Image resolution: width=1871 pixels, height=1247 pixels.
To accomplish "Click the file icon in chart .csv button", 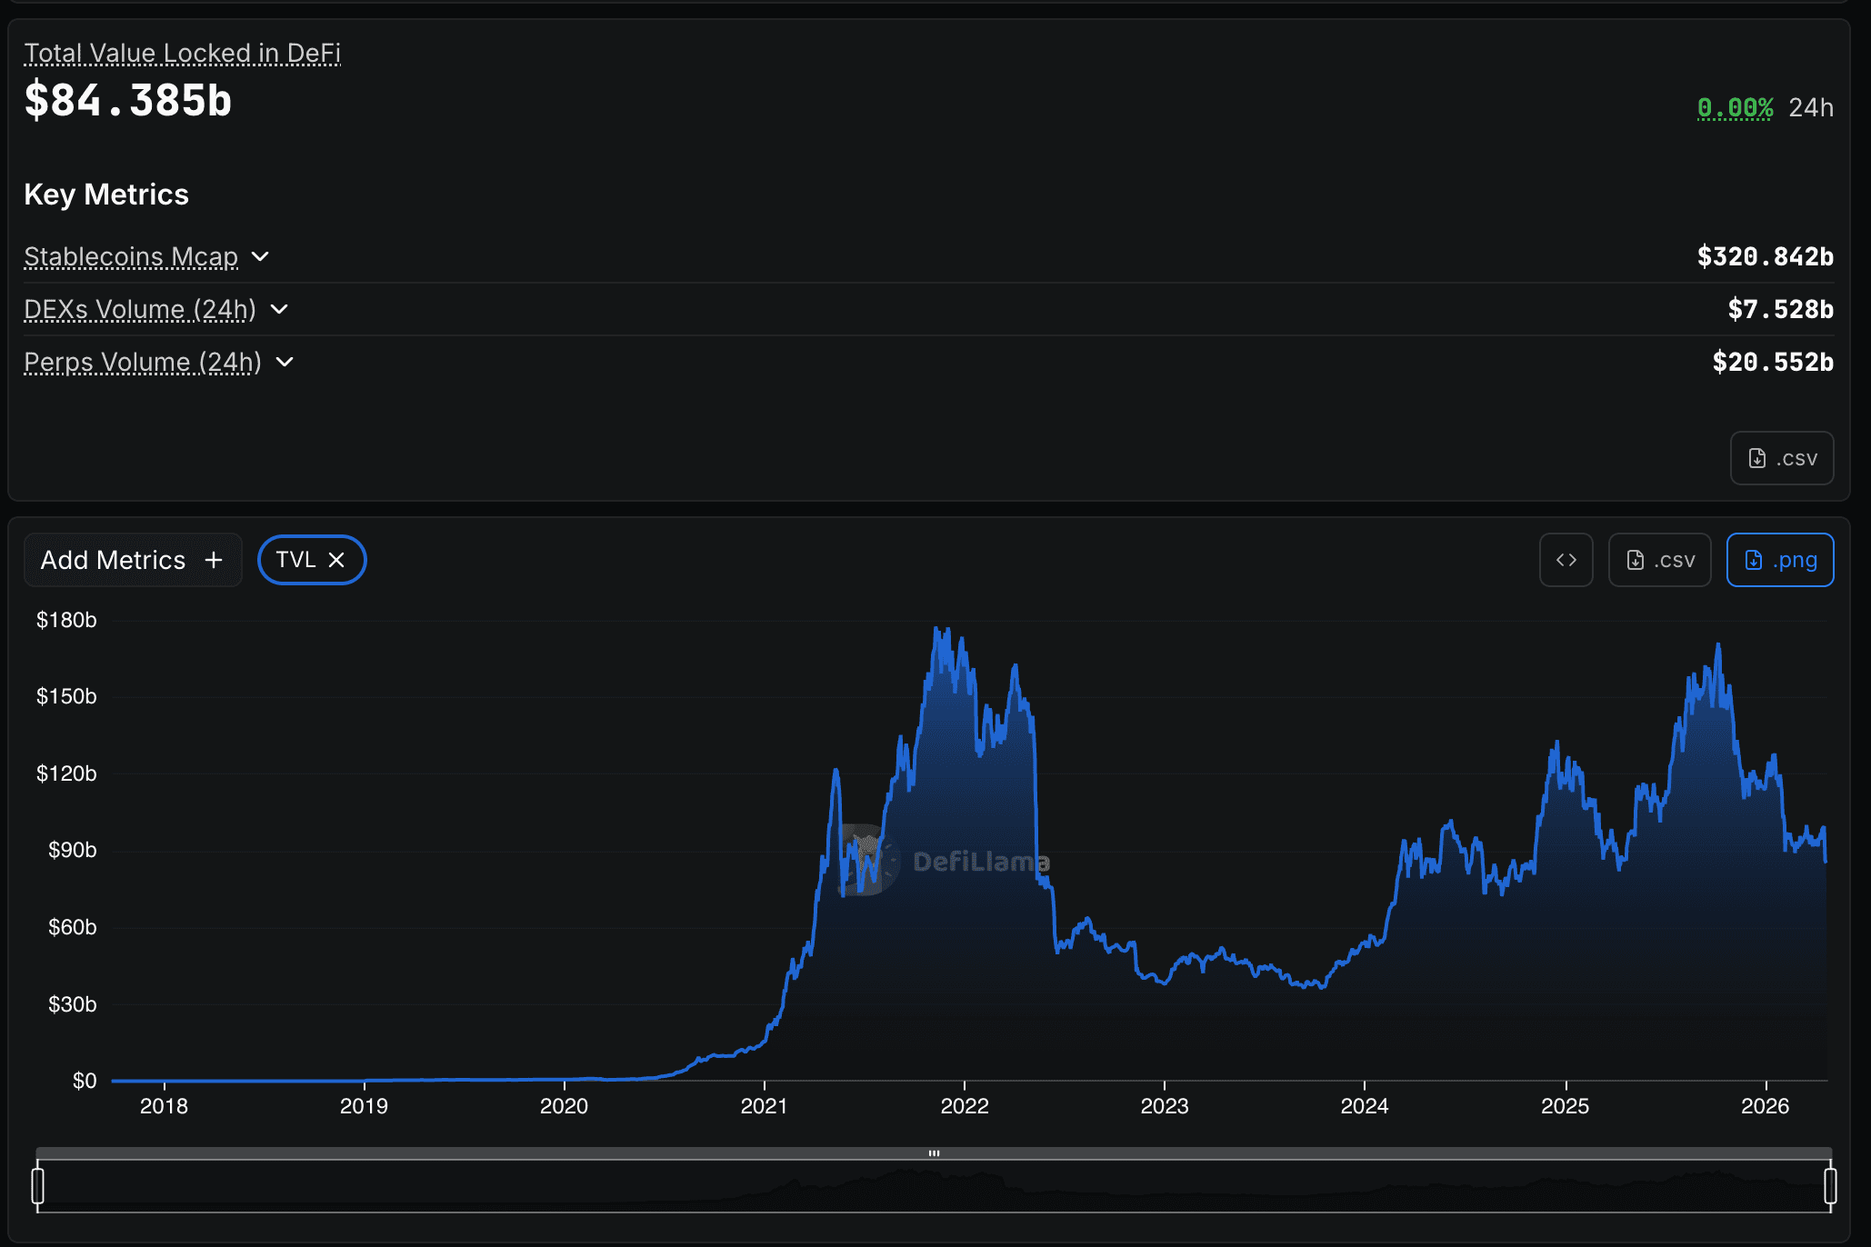I will click(x=1635, y=560).
